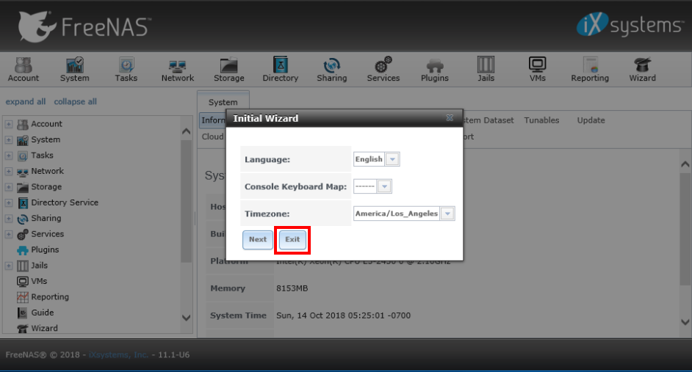Open the Sharing toolbar icon
Viewport: 692px width, 372px height.
[332, 70]
